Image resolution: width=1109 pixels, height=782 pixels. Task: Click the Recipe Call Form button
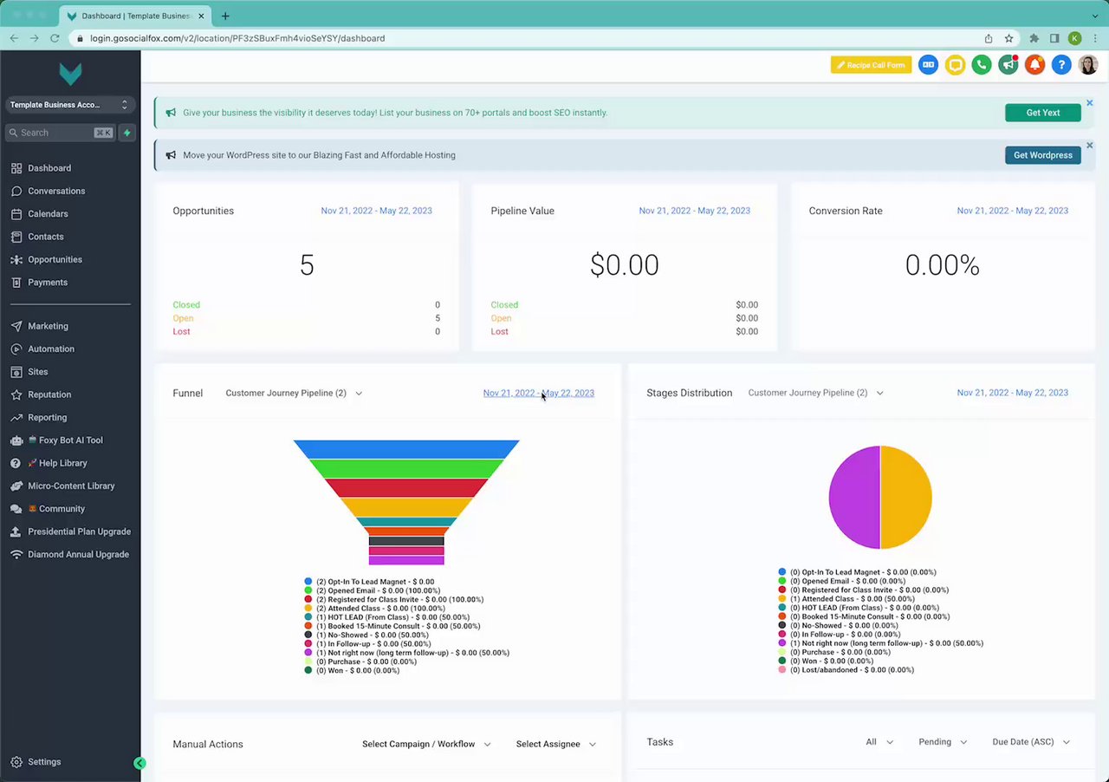(x=871, y=65)
